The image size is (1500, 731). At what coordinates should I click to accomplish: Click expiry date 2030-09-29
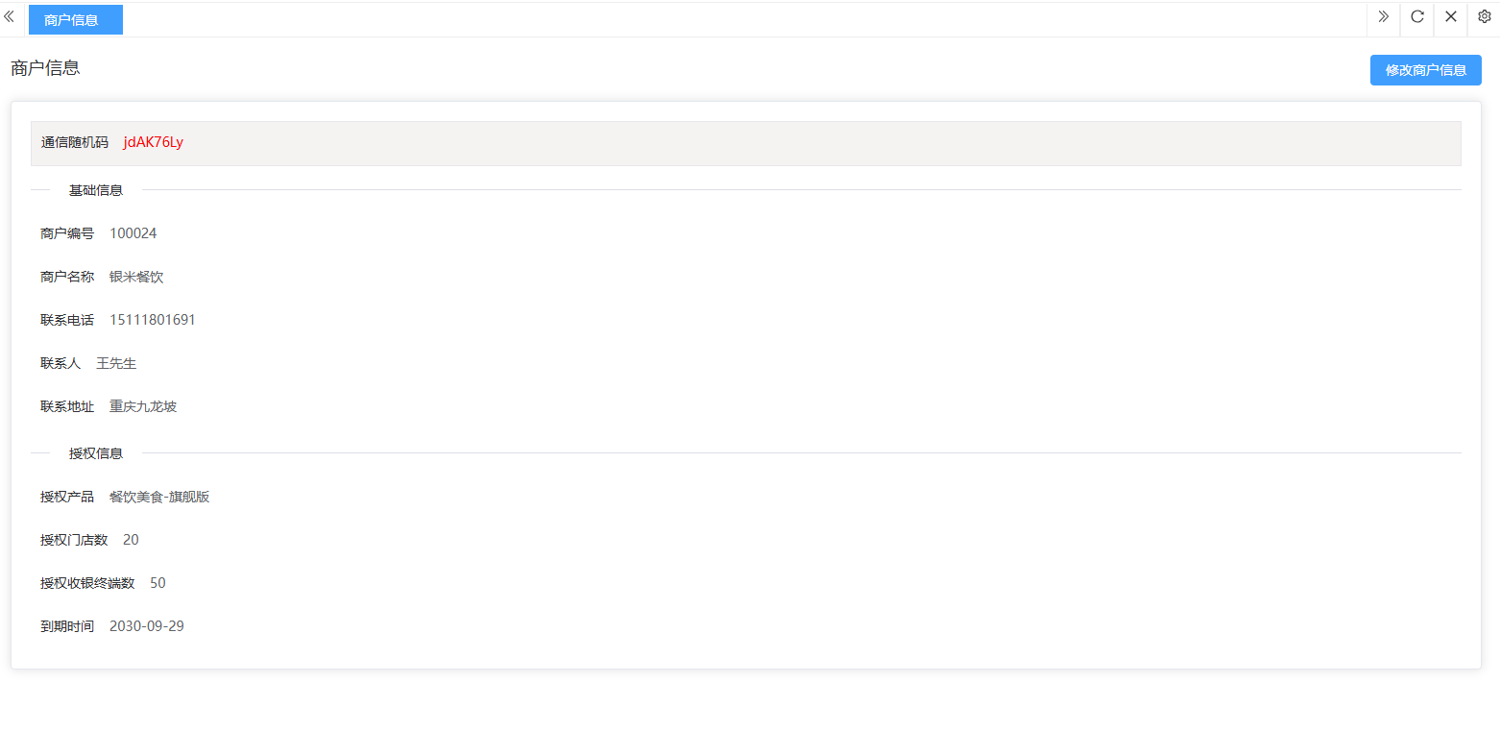(x=146, y=626)
